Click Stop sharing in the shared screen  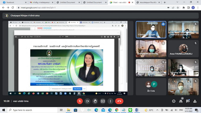coord(77,89)
